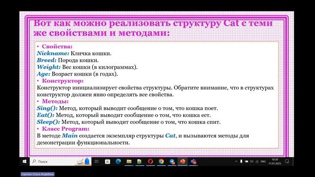Click the 'Nickname:' property term
315x177 pixels.
pyautogui.click(x=53, y=54)
